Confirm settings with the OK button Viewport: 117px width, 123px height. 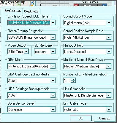pos(81,118)
